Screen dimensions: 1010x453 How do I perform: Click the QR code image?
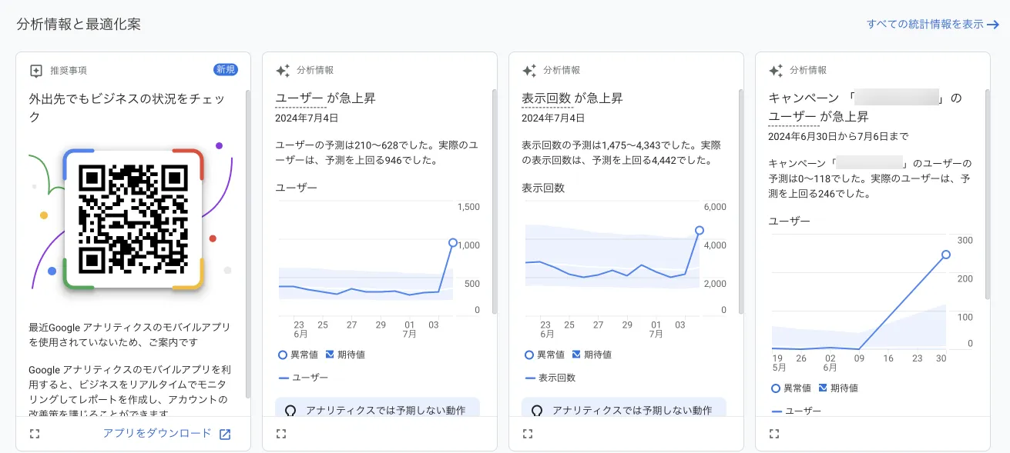pos(133,218)
